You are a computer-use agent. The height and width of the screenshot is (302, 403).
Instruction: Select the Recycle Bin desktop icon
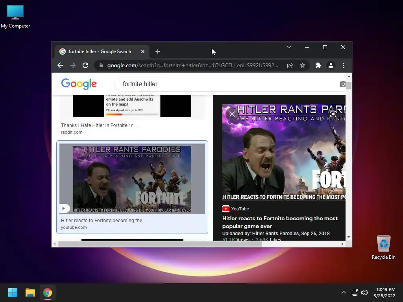(x=383, y=248)
